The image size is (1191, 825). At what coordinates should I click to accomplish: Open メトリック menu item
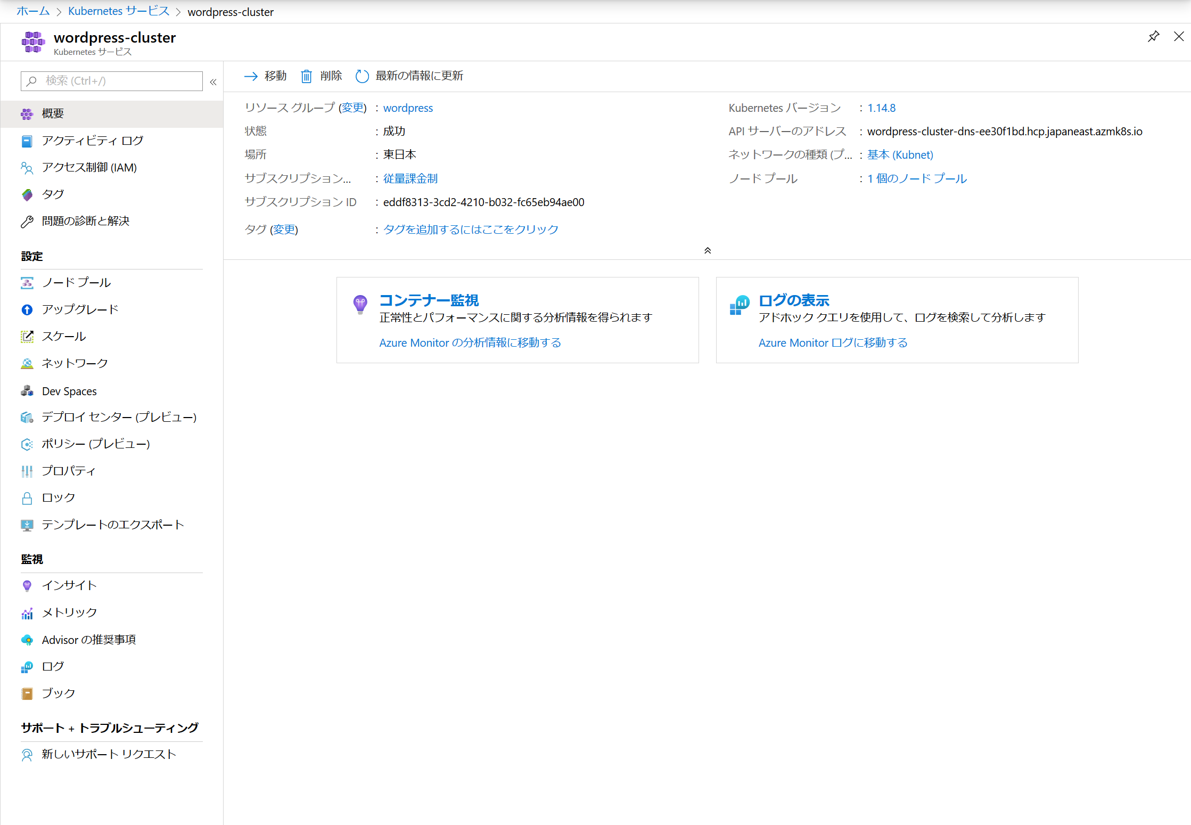(112, 613)
